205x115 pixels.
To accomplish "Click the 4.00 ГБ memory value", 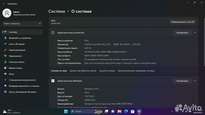I will (x=88, y=48).
